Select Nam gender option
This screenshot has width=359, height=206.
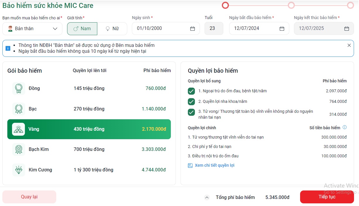[x=82, y=29]
